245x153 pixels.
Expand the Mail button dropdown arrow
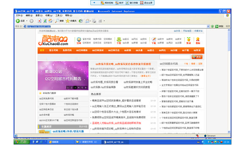click(x=90, y=21)
